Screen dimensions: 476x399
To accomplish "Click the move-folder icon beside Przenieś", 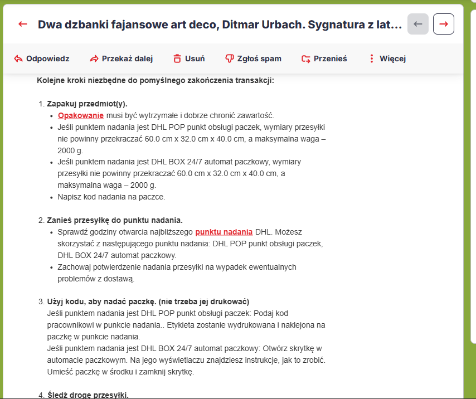I will [x=305, y=59].
